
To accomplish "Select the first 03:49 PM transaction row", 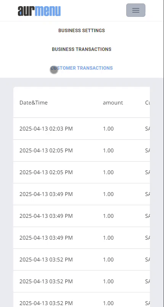I will point(82,194).
